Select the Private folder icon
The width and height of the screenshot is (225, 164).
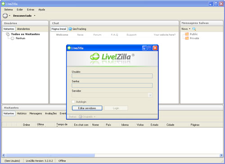coord(187,38)
